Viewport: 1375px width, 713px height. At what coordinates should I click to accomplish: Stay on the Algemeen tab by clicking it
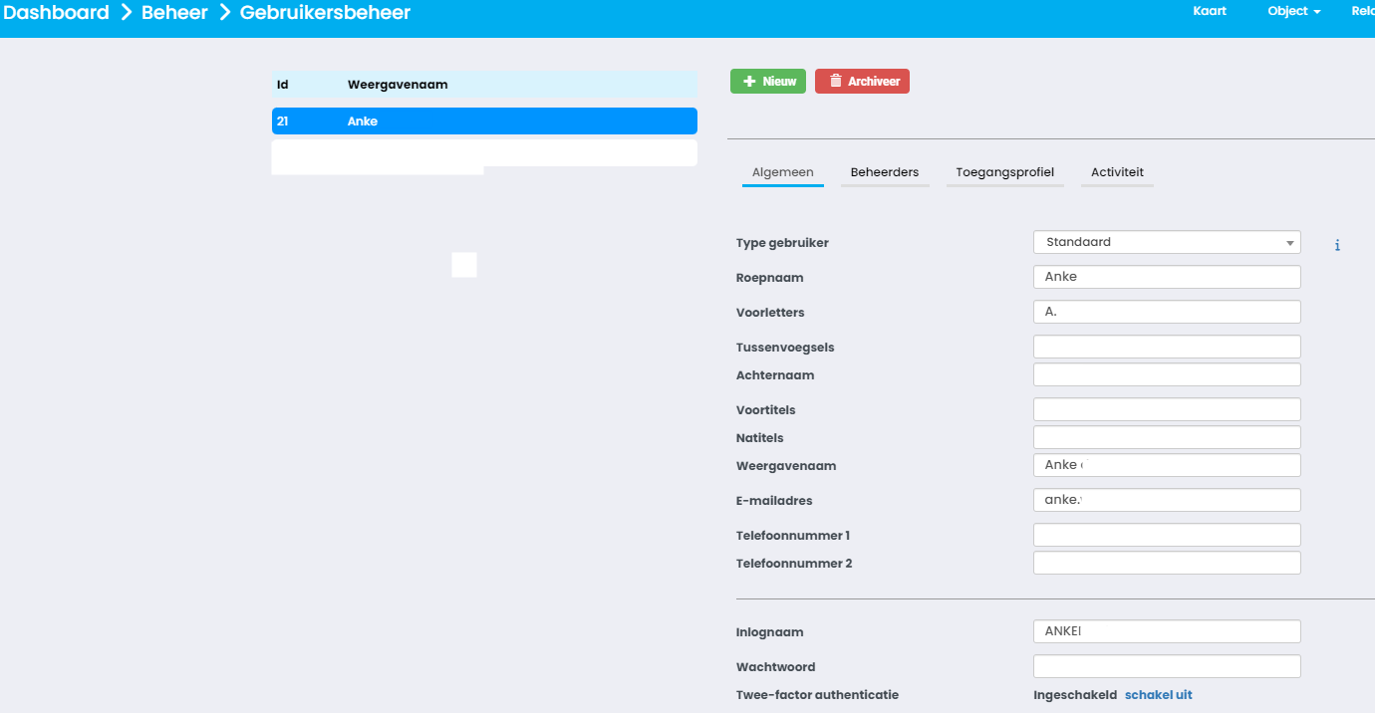pos(782,171)
